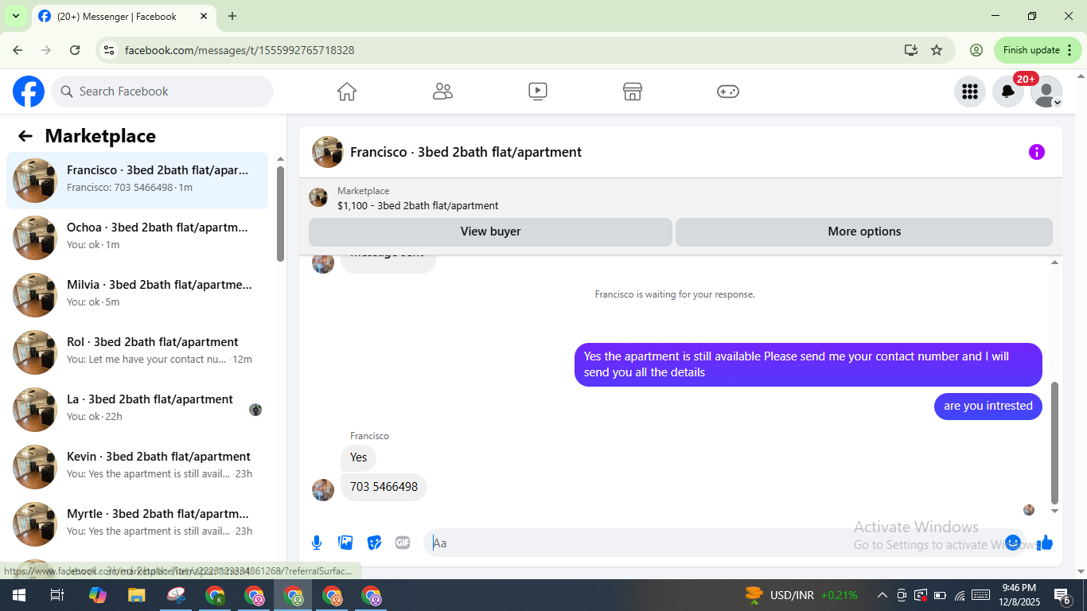Viewport: 1087px width, 611px height.
Task: Open the Ochoa conversation
Action: pyautogui.click(x=137, y=238)
